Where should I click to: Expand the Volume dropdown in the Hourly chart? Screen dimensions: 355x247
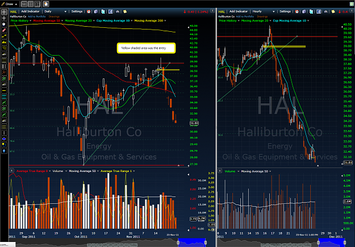pos(238,171)
